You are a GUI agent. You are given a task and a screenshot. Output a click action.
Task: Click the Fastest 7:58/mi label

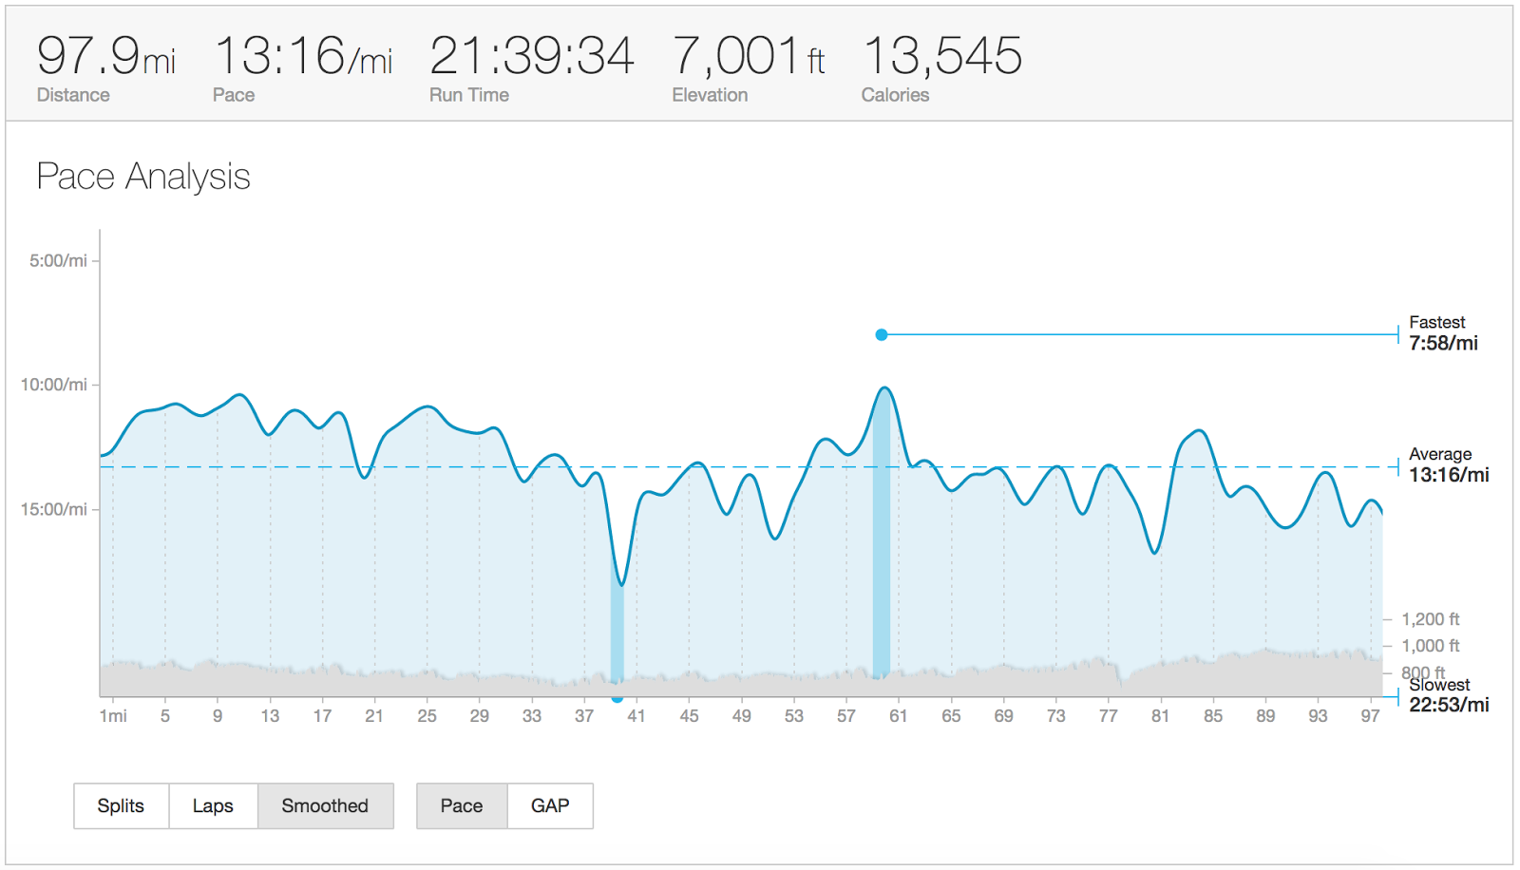coord(1442,333)
